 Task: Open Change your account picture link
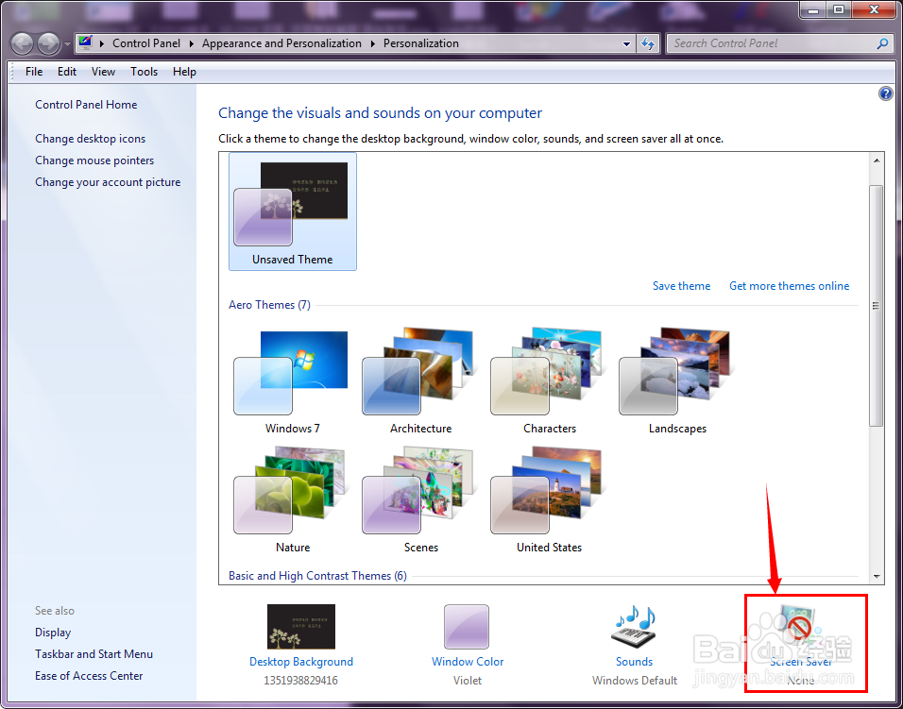coord(108,182)
